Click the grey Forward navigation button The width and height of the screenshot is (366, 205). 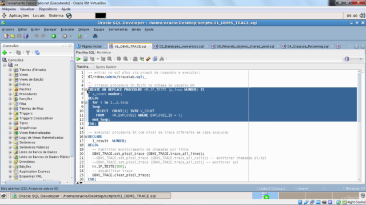pos(65,36)
